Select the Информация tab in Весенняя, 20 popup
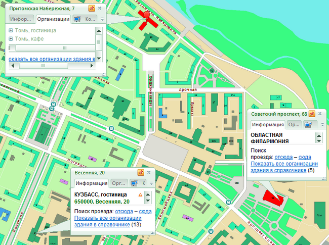The image size is (329, 245). coord(91,183)
